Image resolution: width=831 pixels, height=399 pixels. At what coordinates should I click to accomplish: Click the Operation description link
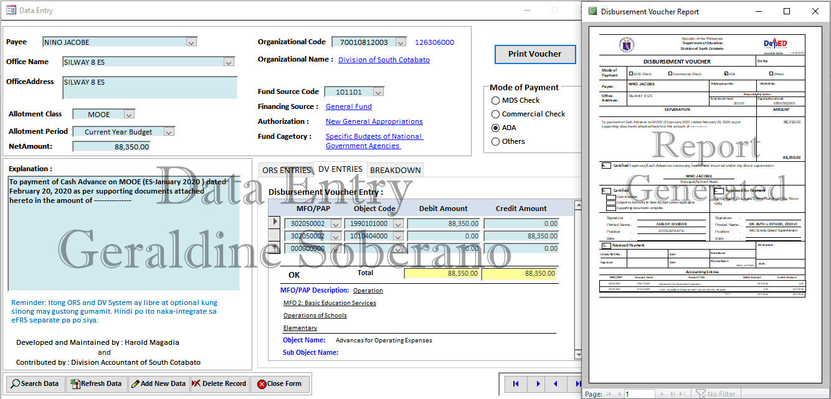tap(368, 291)
